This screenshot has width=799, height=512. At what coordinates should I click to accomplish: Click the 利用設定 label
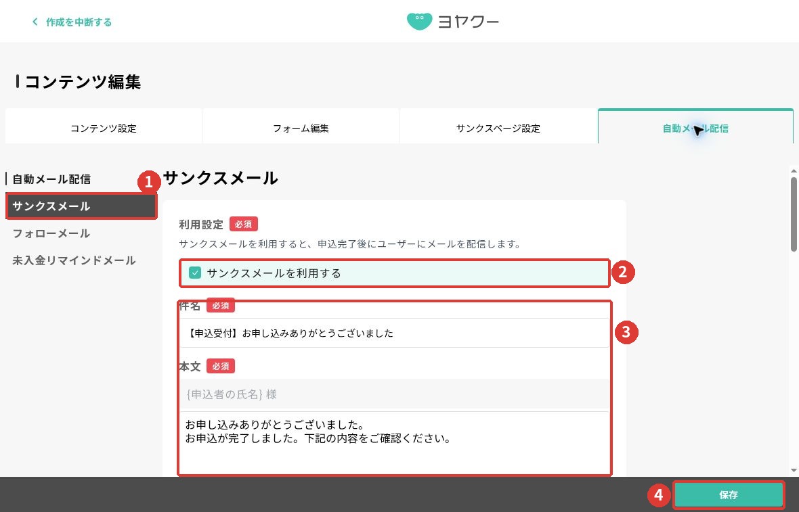pos(201,225)
